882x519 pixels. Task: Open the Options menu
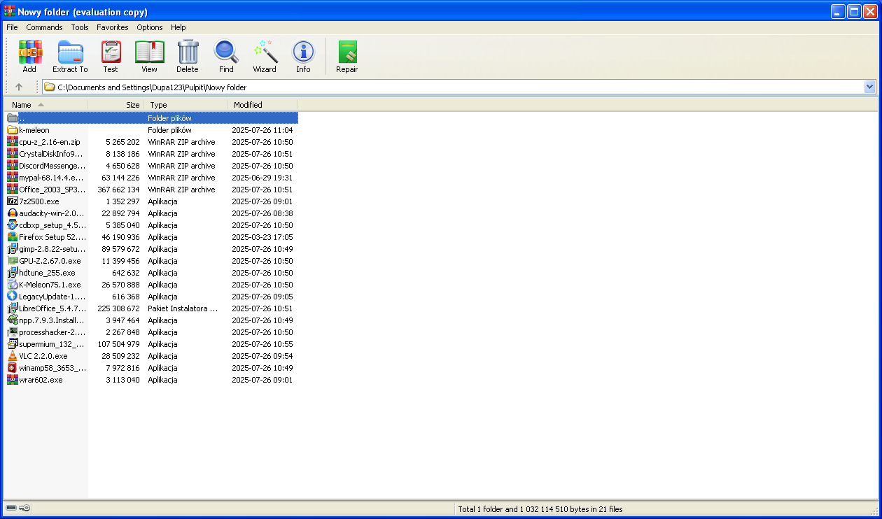150,27
